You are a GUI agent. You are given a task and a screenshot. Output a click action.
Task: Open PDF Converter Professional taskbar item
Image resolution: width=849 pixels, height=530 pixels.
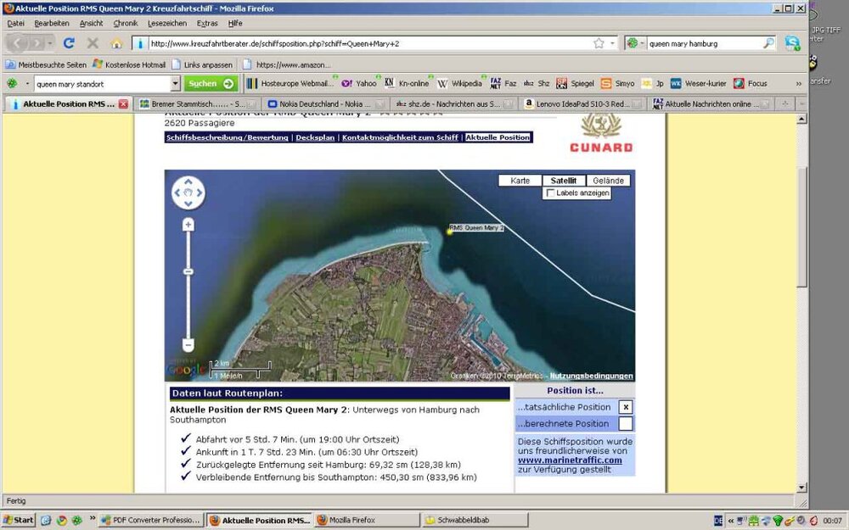point(152,520)
